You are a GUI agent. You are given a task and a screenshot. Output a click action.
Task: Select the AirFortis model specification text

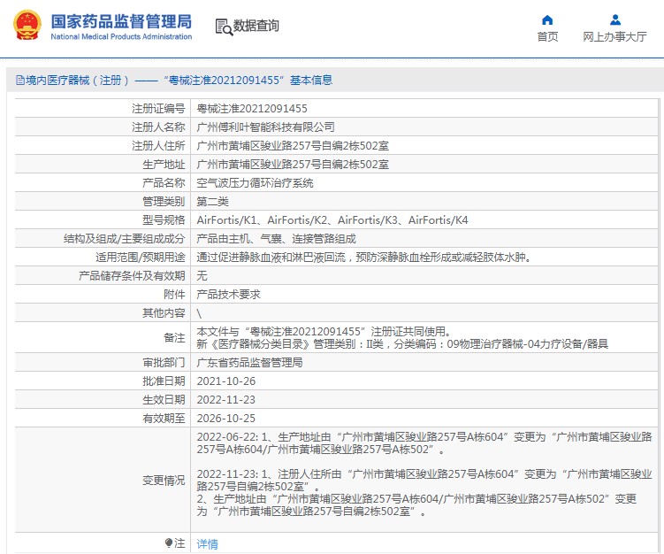click(332, 220)
